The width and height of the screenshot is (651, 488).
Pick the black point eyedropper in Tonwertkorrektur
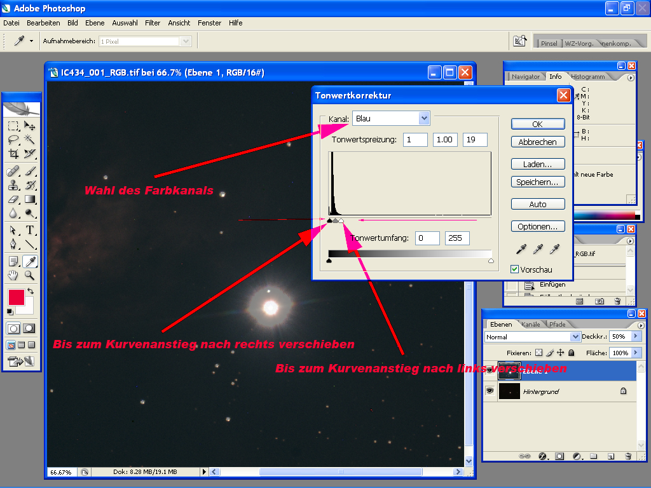click(x=521, y=248)
